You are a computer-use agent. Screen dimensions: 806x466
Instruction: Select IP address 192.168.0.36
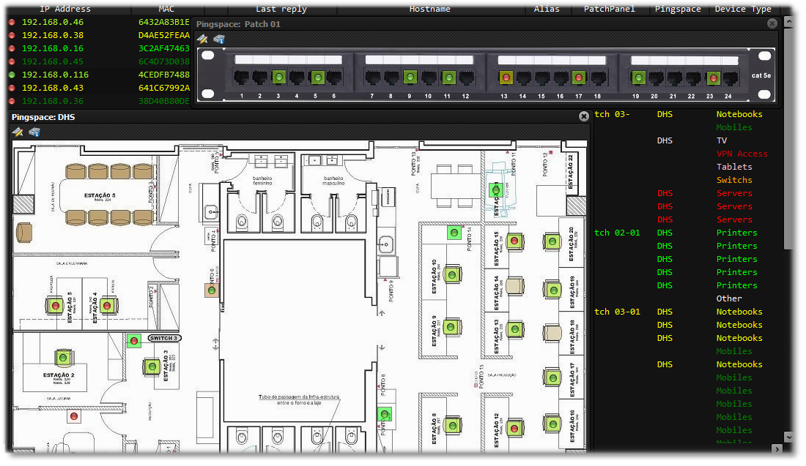pos(53,101)
